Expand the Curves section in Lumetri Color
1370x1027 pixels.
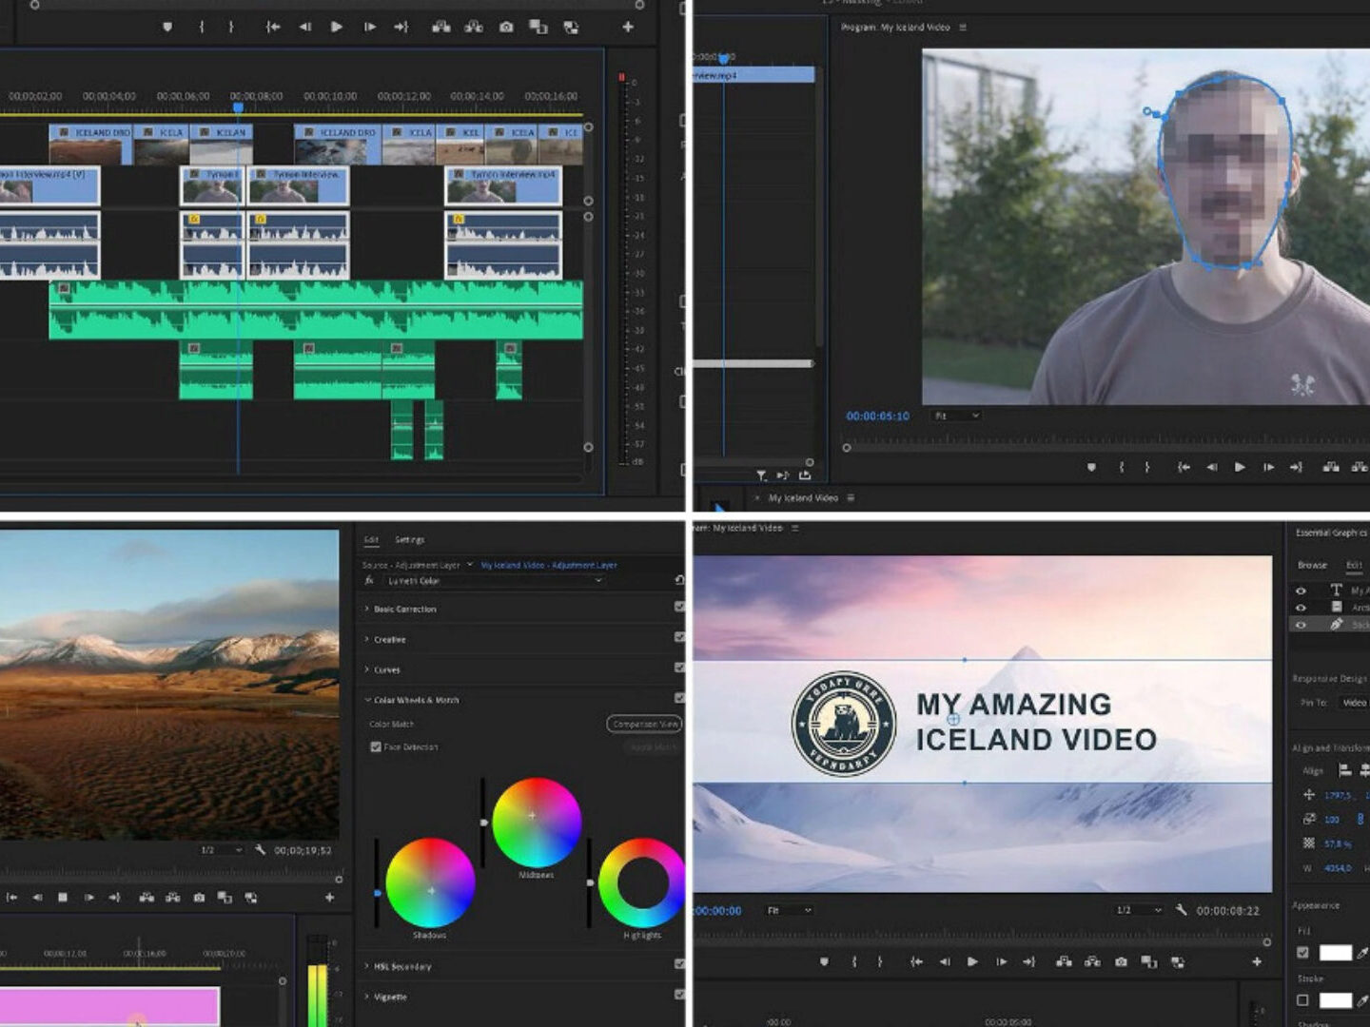[x=386, y=669]
